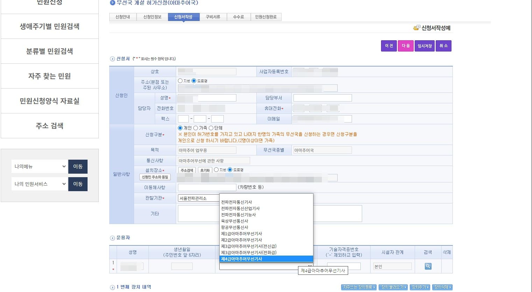Image resolution: width=532 pixels, height=292 pixels.
Task: Click the 초기화 button
Action: pos(205,170)
